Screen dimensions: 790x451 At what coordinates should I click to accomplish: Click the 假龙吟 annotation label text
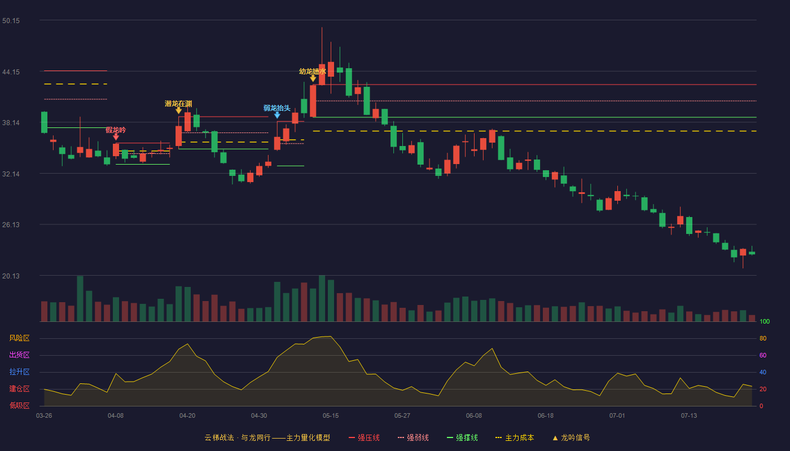116,130
